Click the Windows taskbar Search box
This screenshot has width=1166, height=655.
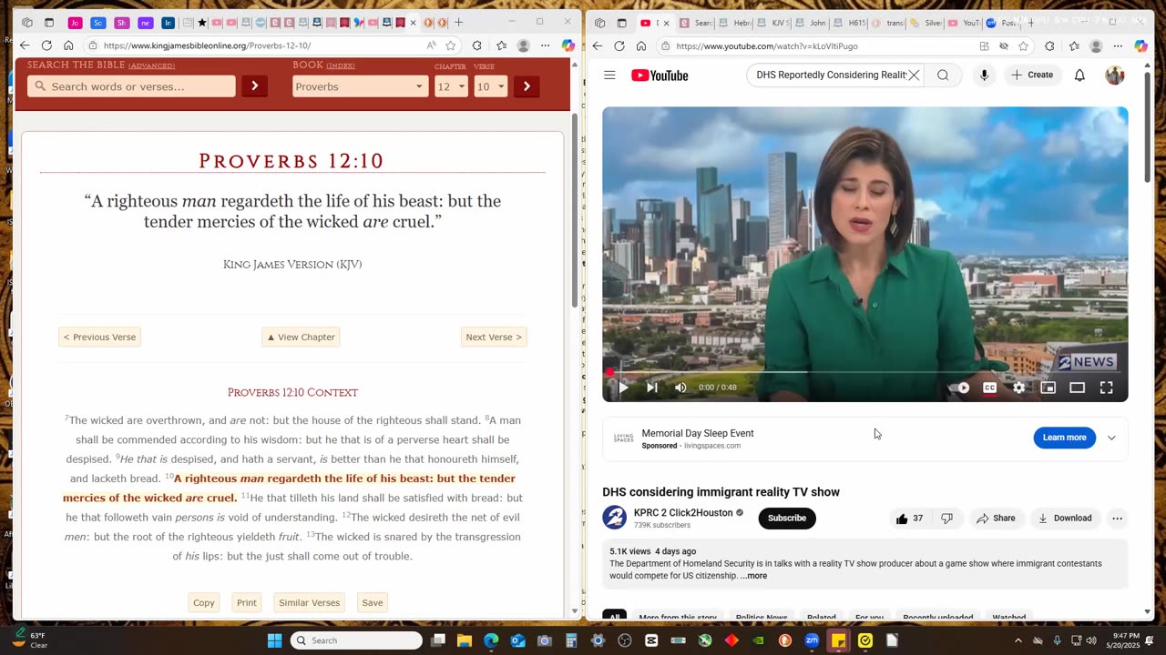356,640
